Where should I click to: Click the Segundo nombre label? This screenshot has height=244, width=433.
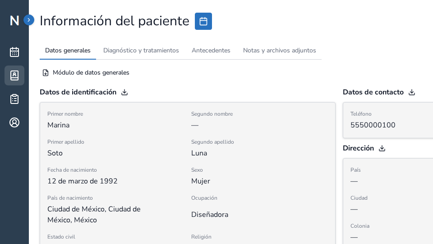click(x=212, y=114)
